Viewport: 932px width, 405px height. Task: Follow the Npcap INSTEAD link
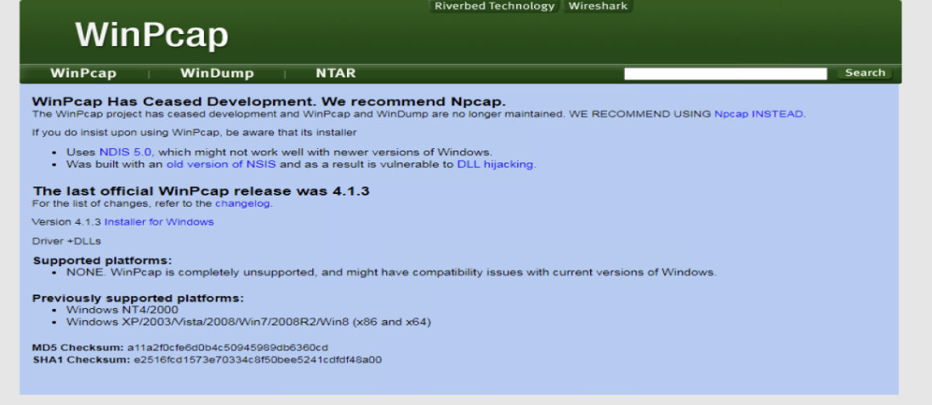tap(759, 114)
